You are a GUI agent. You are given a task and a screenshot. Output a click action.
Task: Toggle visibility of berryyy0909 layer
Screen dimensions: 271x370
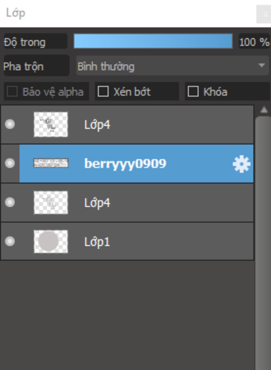[10, 163]
